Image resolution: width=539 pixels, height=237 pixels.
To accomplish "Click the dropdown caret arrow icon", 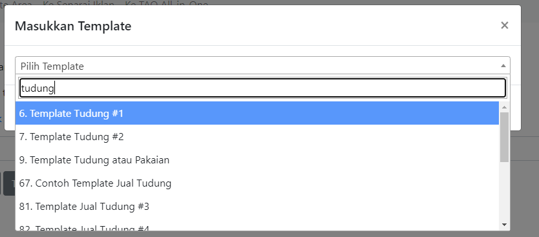I will tap(503, 66).
